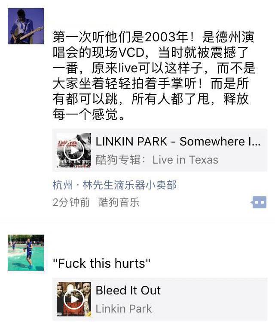Tap the 酷狗专辑: Live in Texas subtitle
Screen dimensions: 275x322
157,160
